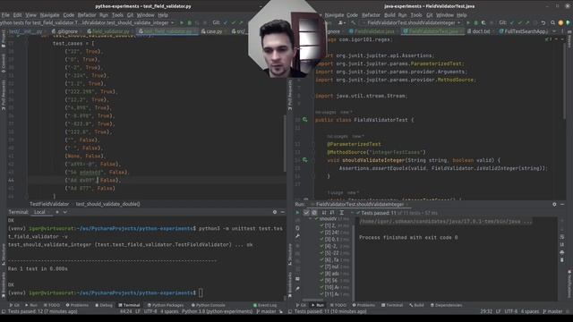Click the gutter run icon beside shouldValidateInteger method
This screenshot has width=573, height=322.
point(304,160)
